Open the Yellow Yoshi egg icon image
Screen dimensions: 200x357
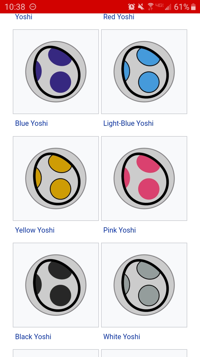(56, 178)
